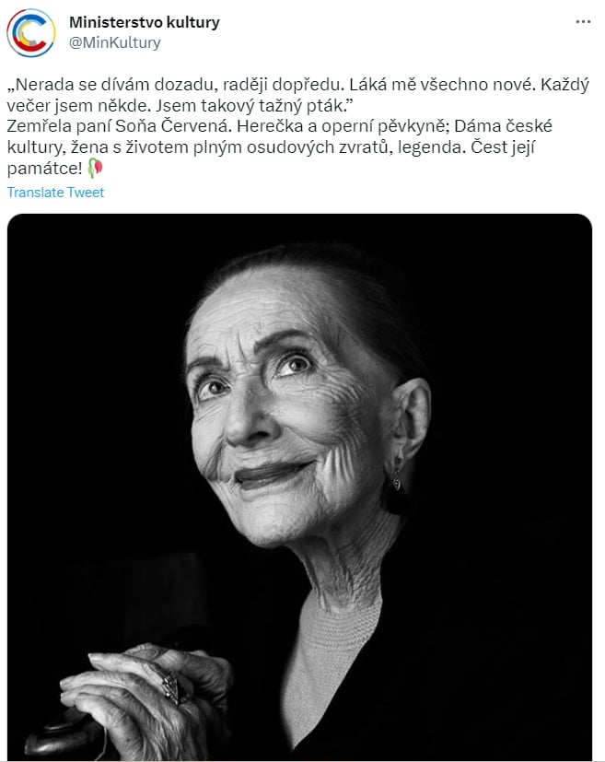The image size is (605, 762).
Task: Click the word 'Translate' below the tweet
Action: [x=35, y=193]
